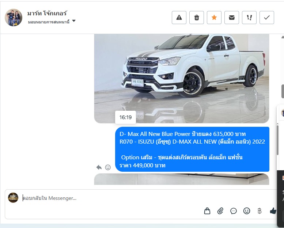284x228 pixels.
Task: Send a thumbs-up like
Action: tap(273, 211)
